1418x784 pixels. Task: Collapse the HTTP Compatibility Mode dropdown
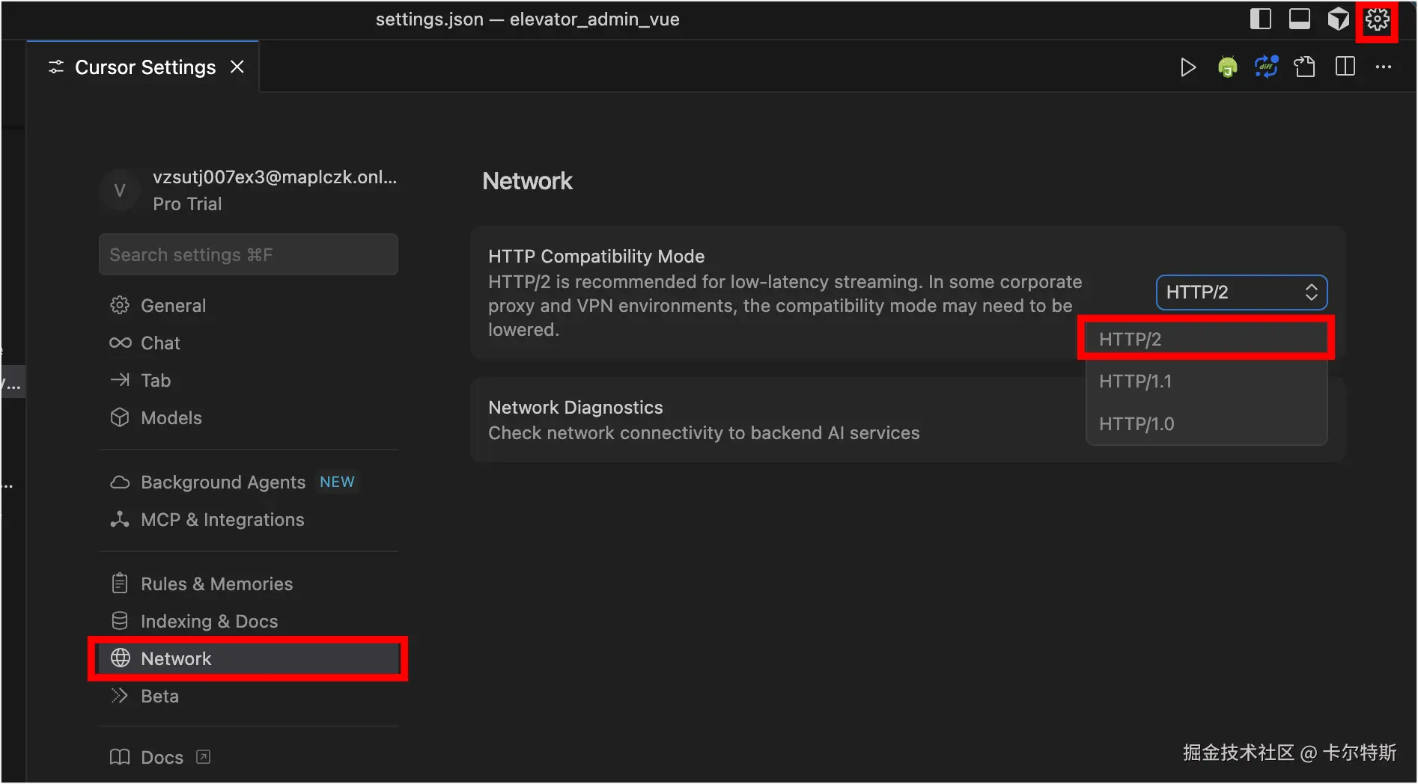(x=1242, y=292)
